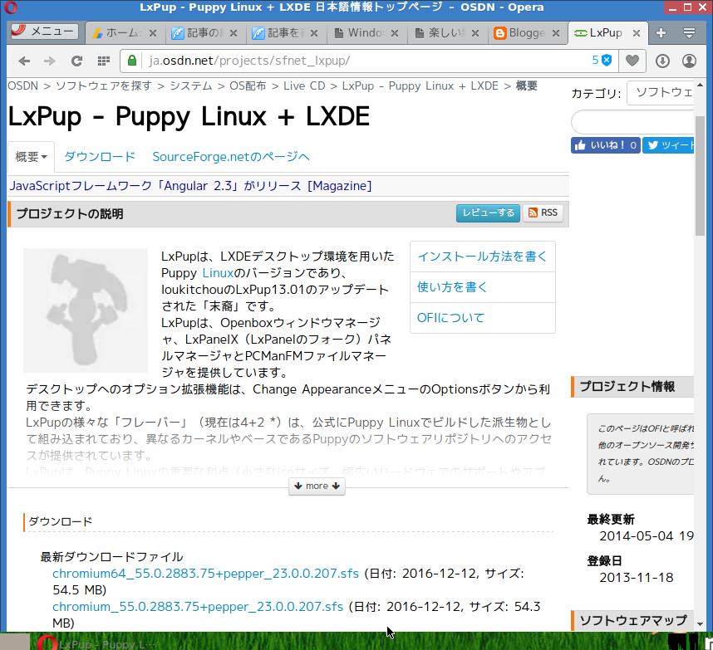Close the Windo tab
The width and height of the screenshot is (713, 650).
tap(395, 33)
